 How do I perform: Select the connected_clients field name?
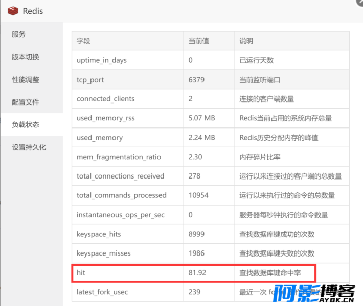tap(106, 99)
